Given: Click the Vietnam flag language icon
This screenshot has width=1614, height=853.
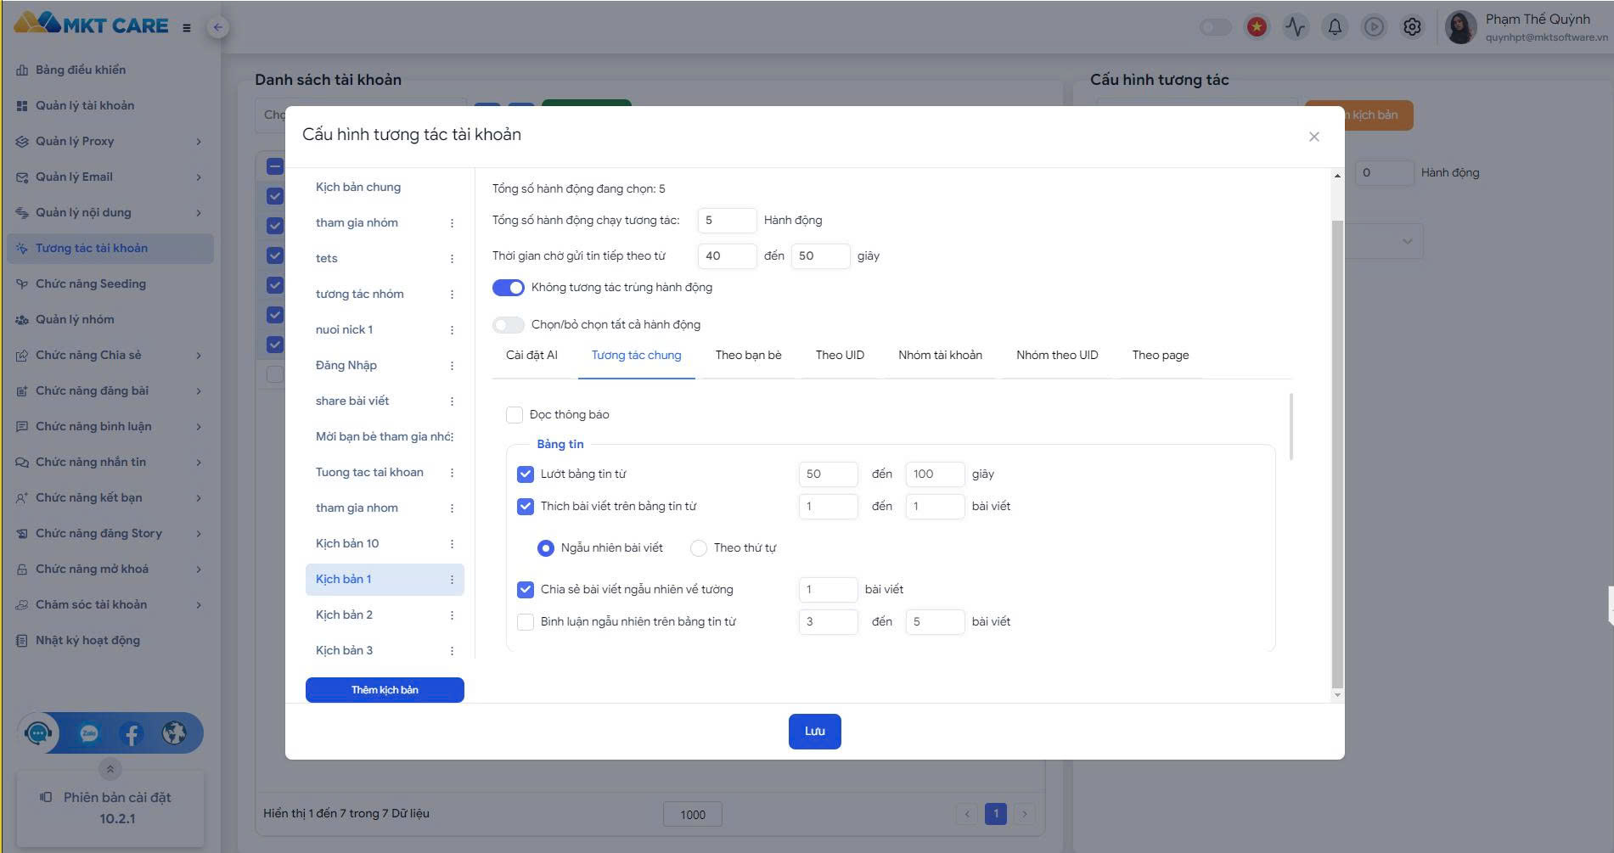Looking at the screenshot, I should point(1257,27).
